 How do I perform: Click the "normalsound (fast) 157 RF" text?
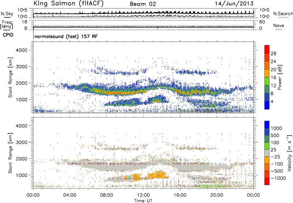pos(66,36)
